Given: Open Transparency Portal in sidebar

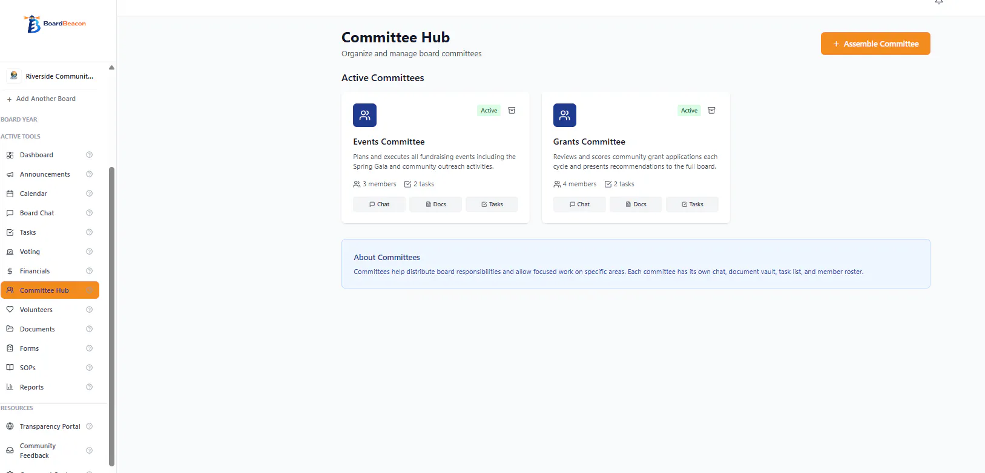Looking at the screenshot, I should pyautogui.click(x=50, y=426).
